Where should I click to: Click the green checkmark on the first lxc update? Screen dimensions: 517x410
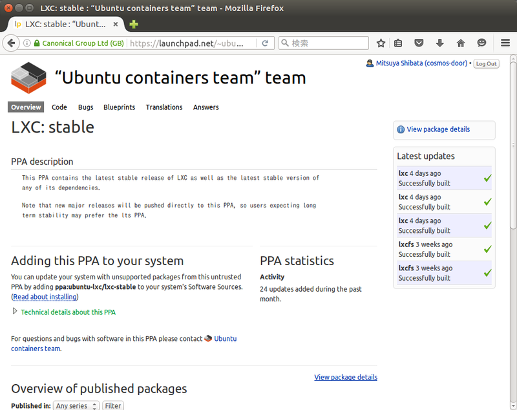[x=488, y=178]
